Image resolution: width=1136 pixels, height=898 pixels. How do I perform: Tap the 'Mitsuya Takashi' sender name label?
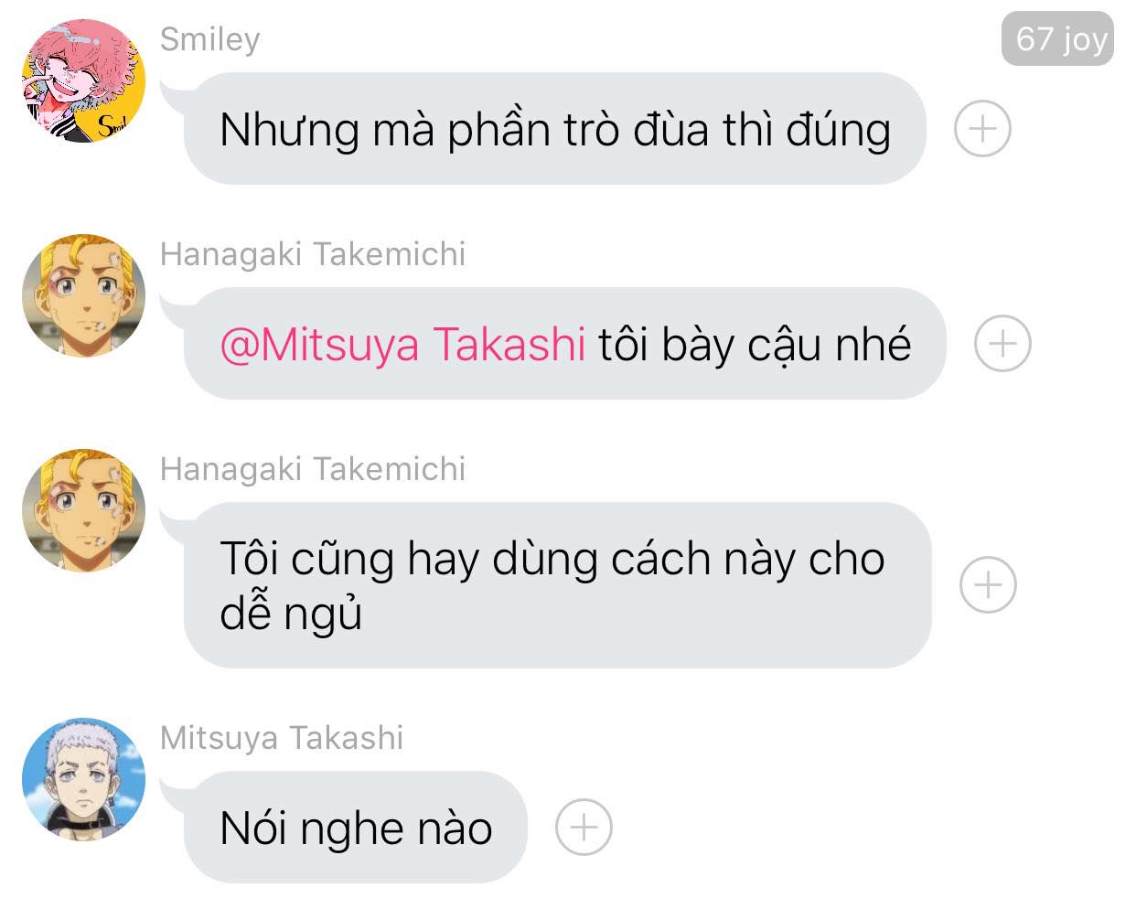(x=282, y=738)
